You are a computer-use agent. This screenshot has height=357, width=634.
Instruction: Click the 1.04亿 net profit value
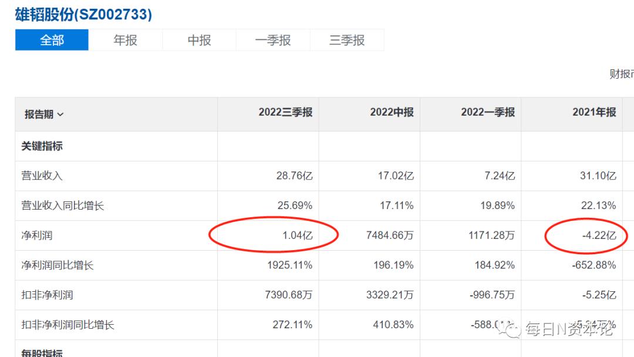[297, 235]
